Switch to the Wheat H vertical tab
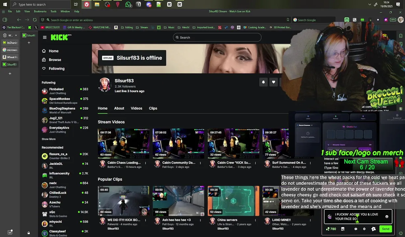The width and height of the screenshot is (405, 237). click(10, 57)
